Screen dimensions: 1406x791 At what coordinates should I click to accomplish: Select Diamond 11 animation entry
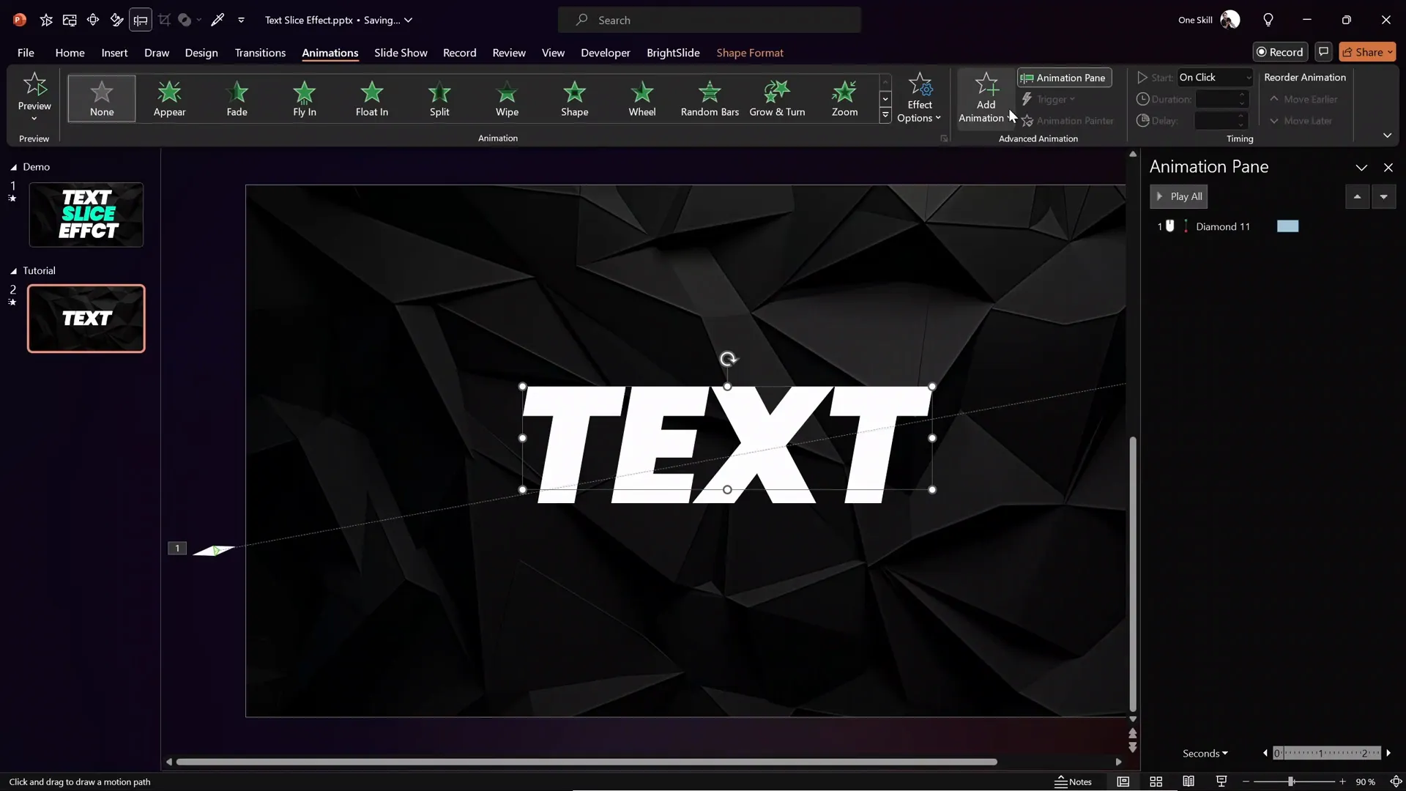pyautogui.click(x=1223, y=226)
